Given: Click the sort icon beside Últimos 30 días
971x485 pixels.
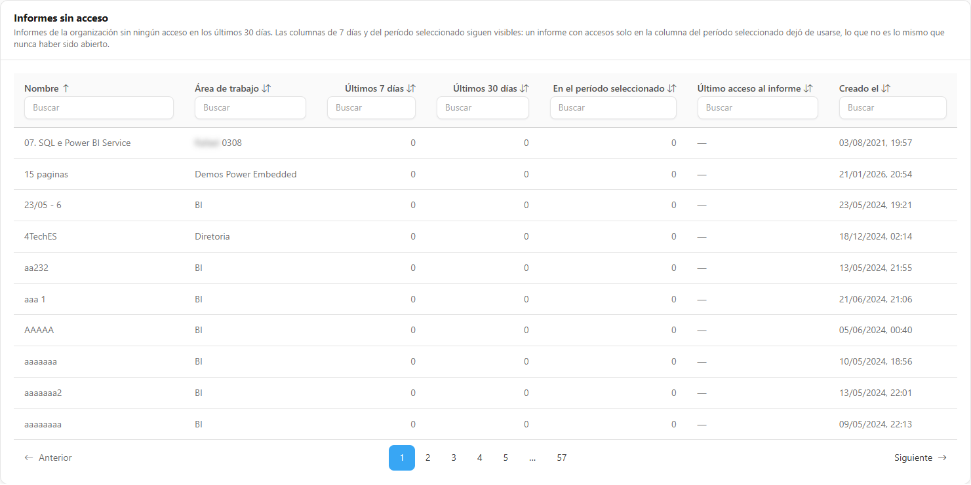Looking at the screenshot, I should point(525,88).
